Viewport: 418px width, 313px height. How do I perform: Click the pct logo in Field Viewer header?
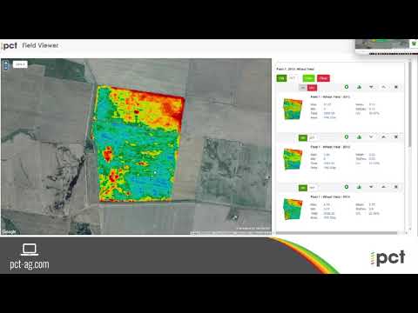[x=10, y=46]
